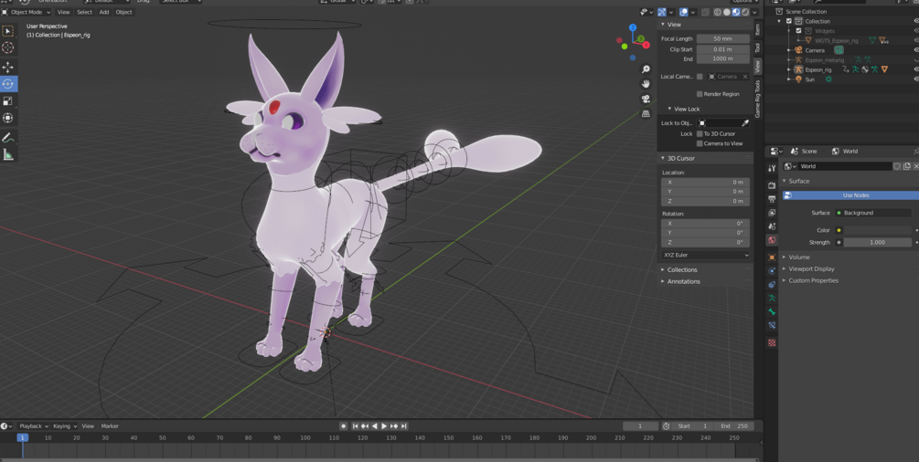The image size is (919, 462).
Task: Toggle viewport overlays button
Action: point(683,12)
